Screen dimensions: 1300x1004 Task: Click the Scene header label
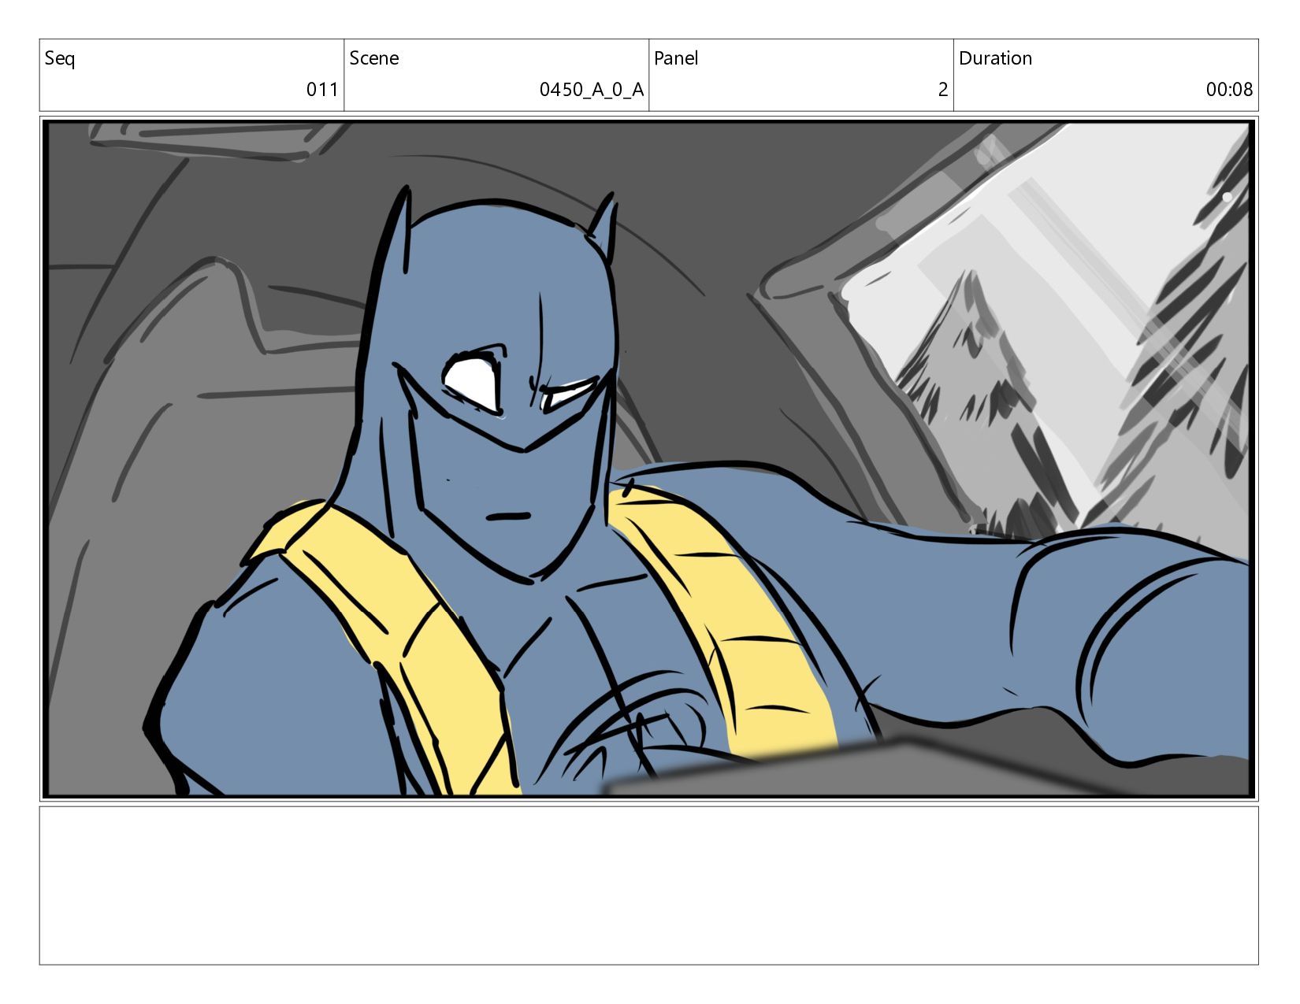pyautogui.click(x=373, y=58)
